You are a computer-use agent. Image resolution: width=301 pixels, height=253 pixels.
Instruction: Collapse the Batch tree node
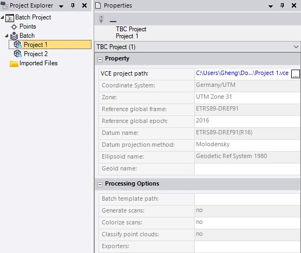click(6, 36)
